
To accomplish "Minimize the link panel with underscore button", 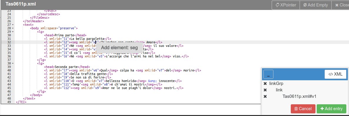I will point(268,74).
